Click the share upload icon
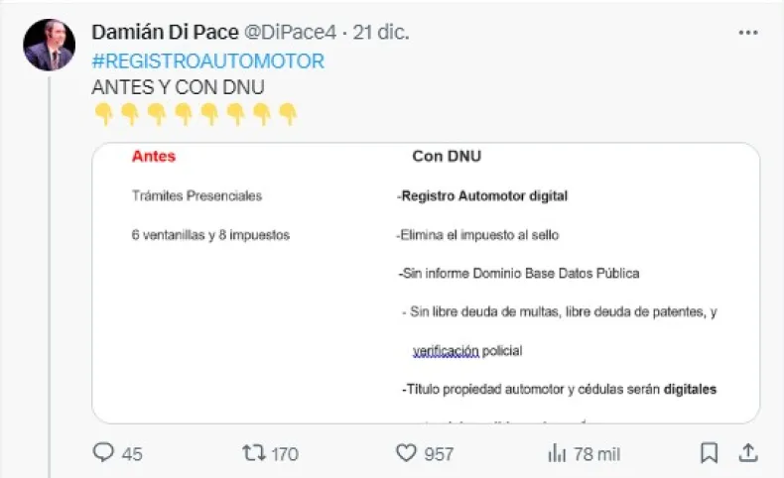The image size is (784, 478). coord(747,453)
